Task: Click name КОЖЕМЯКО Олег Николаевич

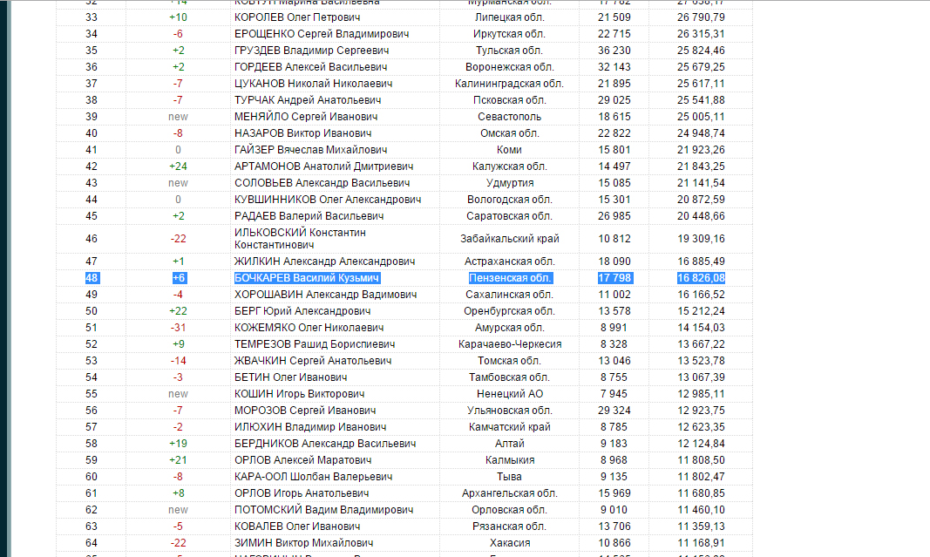Action: pos(309,328)
